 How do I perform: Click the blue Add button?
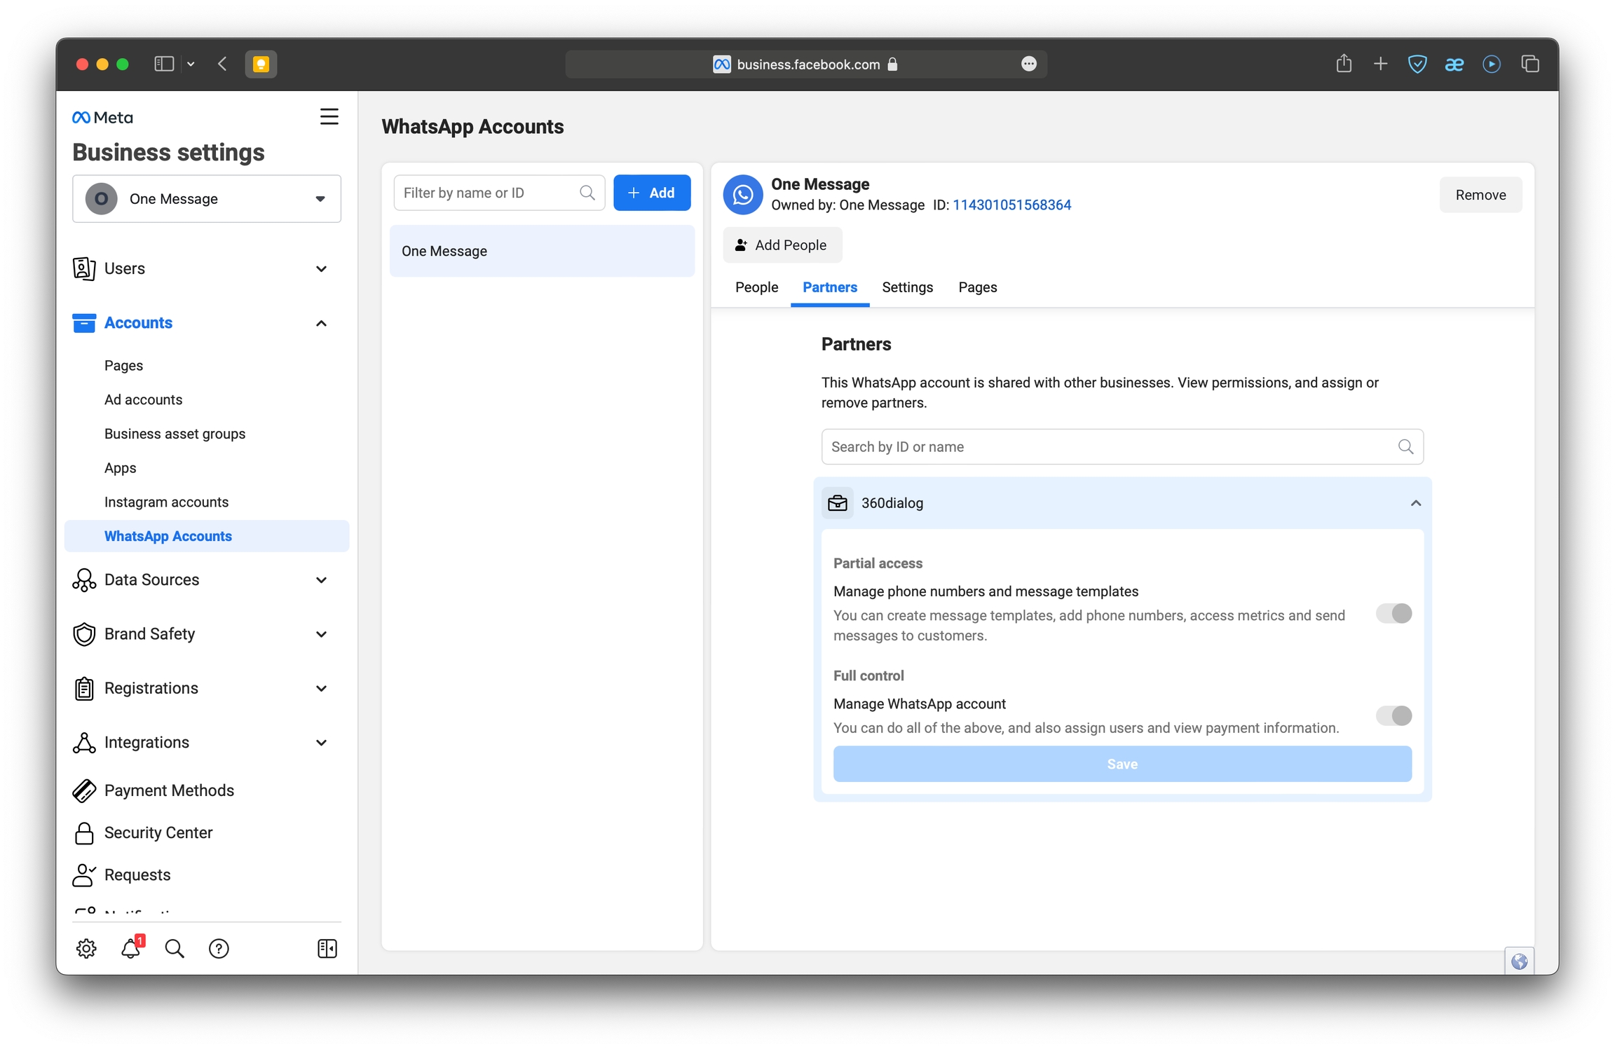click(x=651, y=193)
